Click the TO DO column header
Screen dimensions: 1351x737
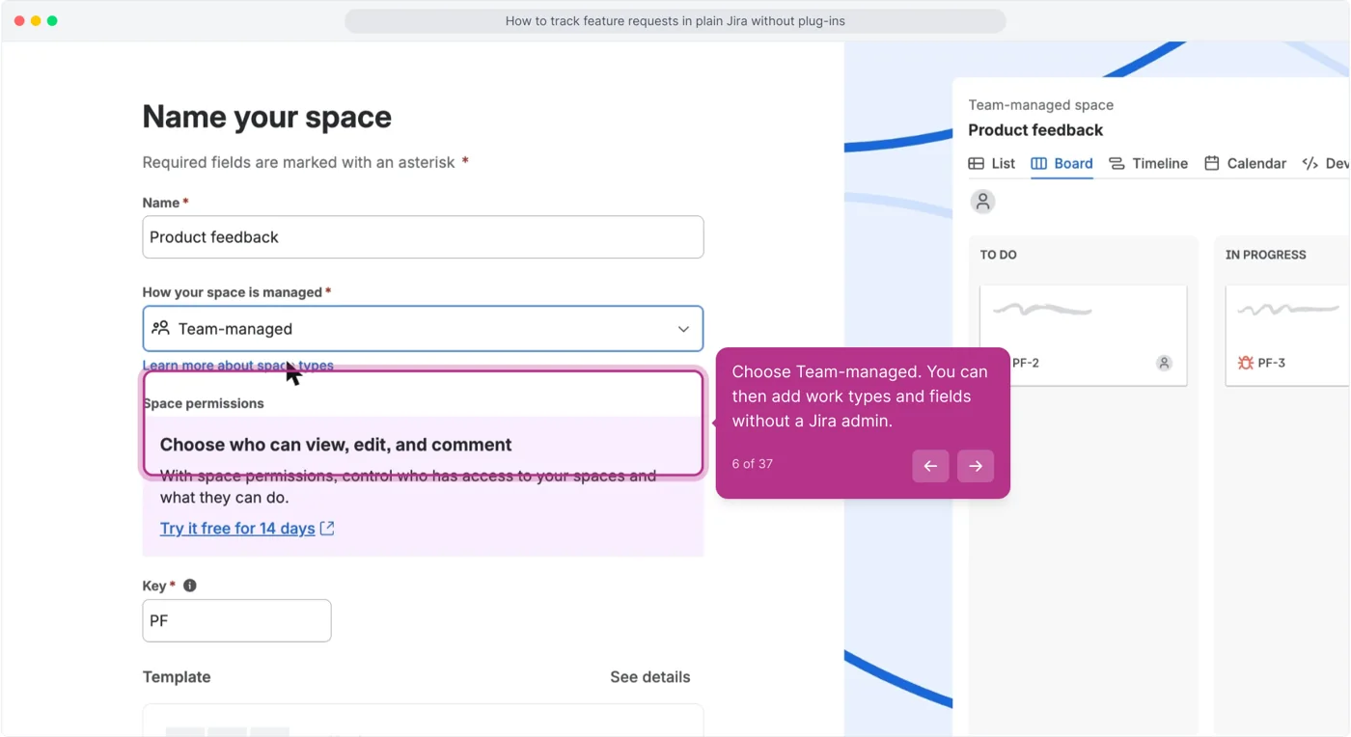click(x=999, y=255)
